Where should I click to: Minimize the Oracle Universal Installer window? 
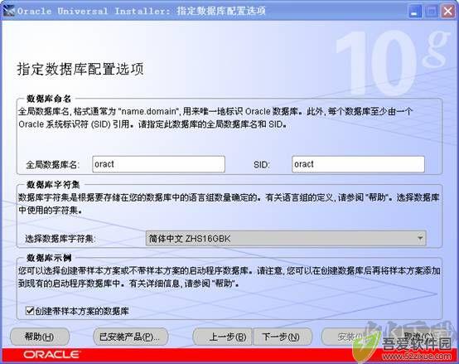point(414,12)
